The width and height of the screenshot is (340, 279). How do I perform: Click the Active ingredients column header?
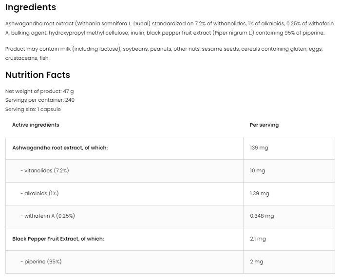coord(36,125)
